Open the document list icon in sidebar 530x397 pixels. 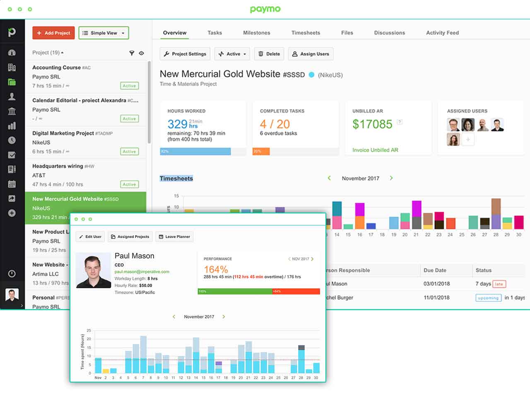point(12,170)
